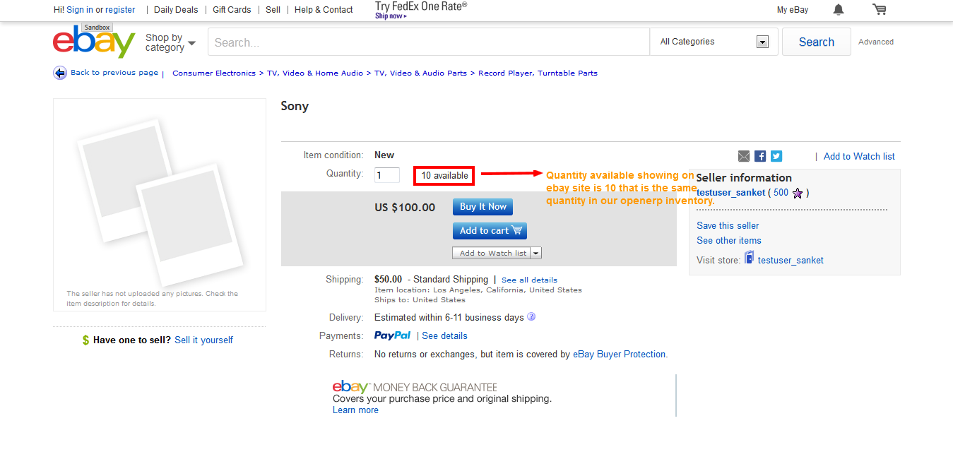Click the store door icon
This screenshot has width=953, height=464.
coord(749,258)
